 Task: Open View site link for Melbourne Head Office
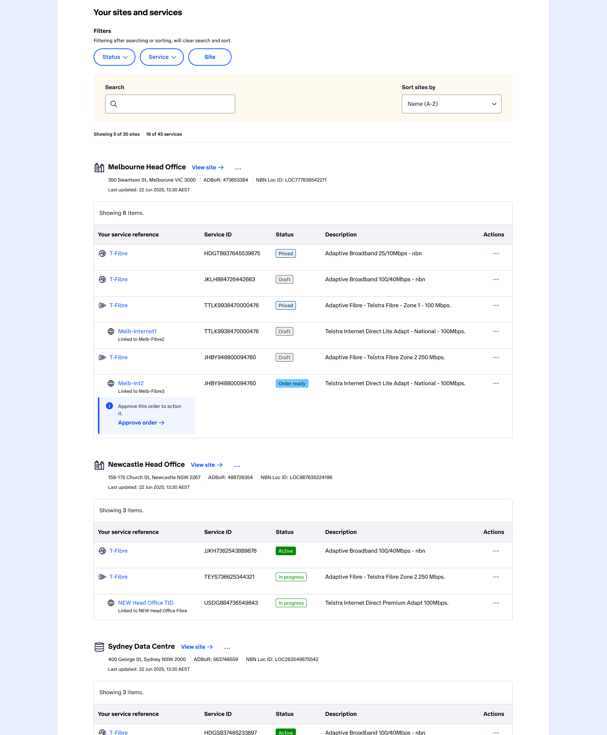point(208,168)
